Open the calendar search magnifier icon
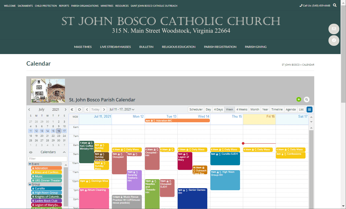346x209 pixels. [x=306, y=99]
